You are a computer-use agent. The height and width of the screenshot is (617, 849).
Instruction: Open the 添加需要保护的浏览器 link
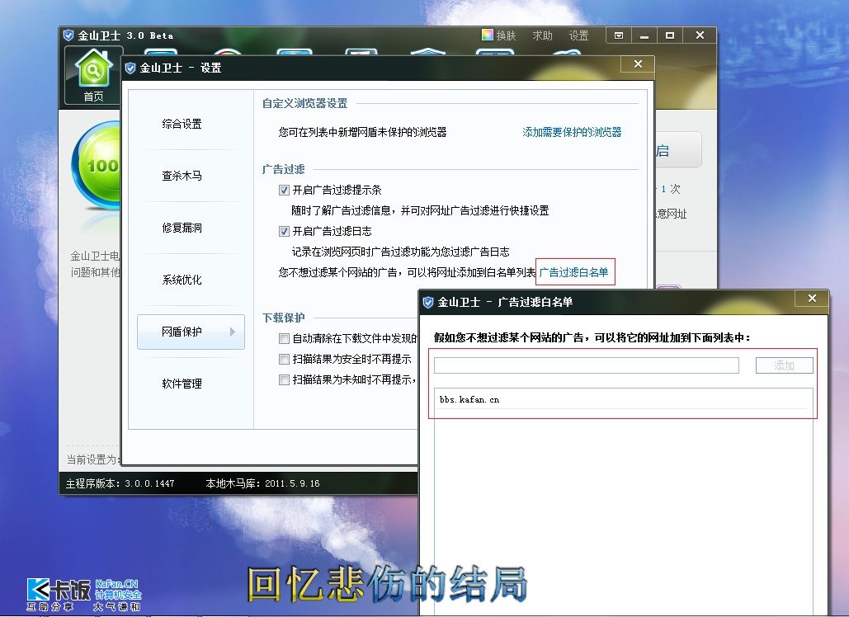572,132
